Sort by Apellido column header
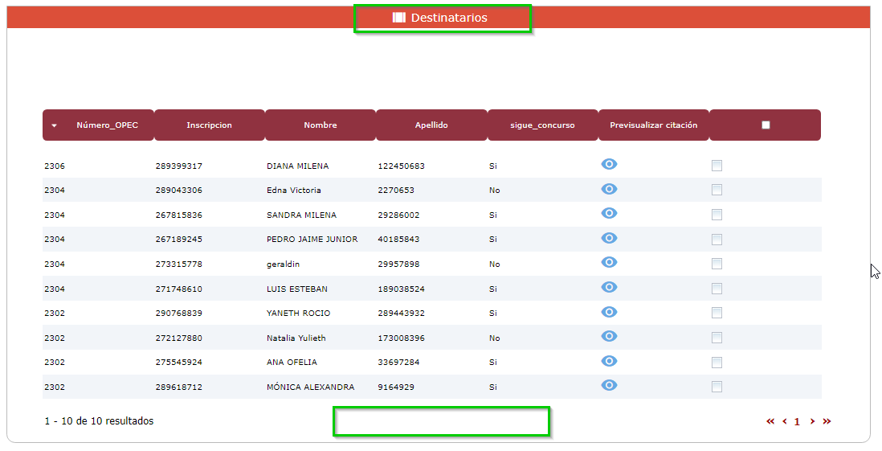The image size is (882, 451). click(431, 125)
